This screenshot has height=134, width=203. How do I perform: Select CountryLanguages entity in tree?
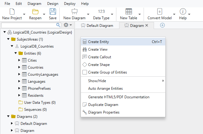coord(43,74)
